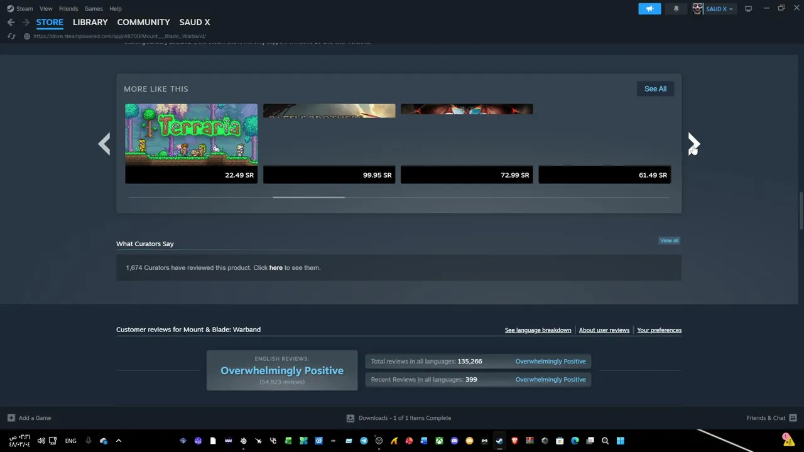Image resolution: width=804 pixels, height=452 pixels.
Task: Go back using the navigation back arrow
Action: click(x=11, y=22)
